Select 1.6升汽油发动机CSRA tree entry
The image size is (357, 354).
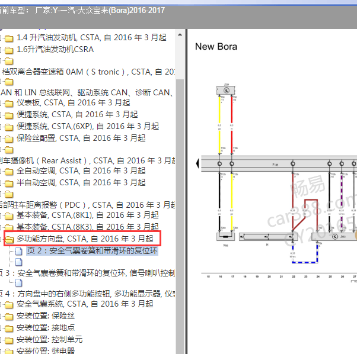(x=55, y=49)
